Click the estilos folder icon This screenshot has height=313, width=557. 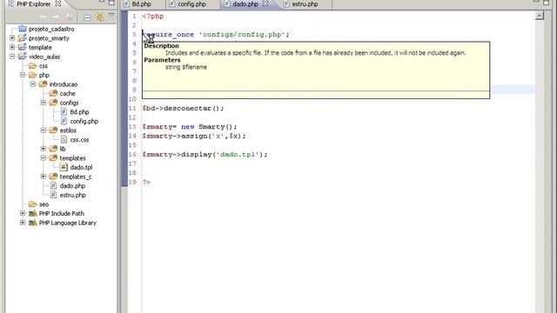click(53, 130)
